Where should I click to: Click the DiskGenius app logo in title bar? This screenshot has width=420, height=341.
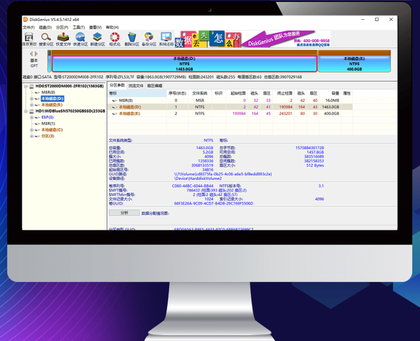point(25,19)
